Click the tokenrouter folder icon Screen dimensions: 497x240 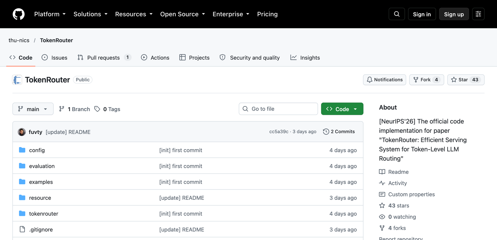coord(22,213)
